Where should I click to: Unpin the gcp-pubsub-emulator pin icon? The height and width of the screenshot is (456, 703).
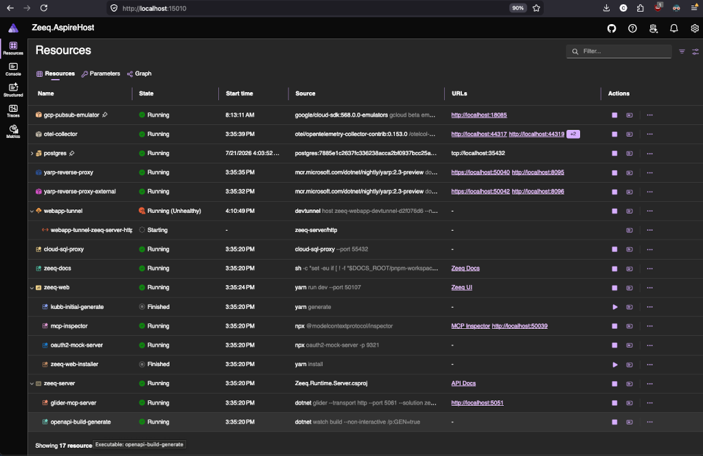click(x=105, y=115)
